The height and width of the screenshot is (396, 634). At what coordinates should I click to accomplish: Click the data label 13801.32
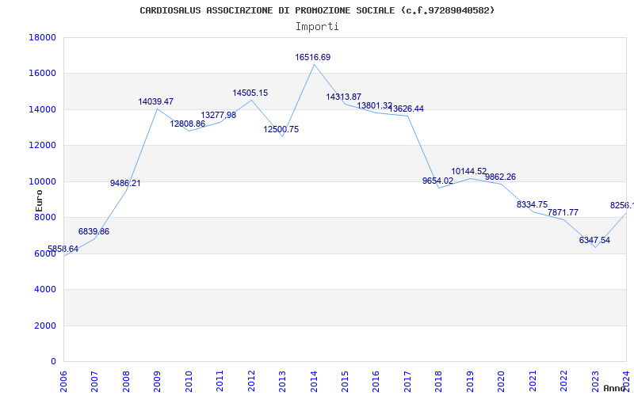click(374, 105)
